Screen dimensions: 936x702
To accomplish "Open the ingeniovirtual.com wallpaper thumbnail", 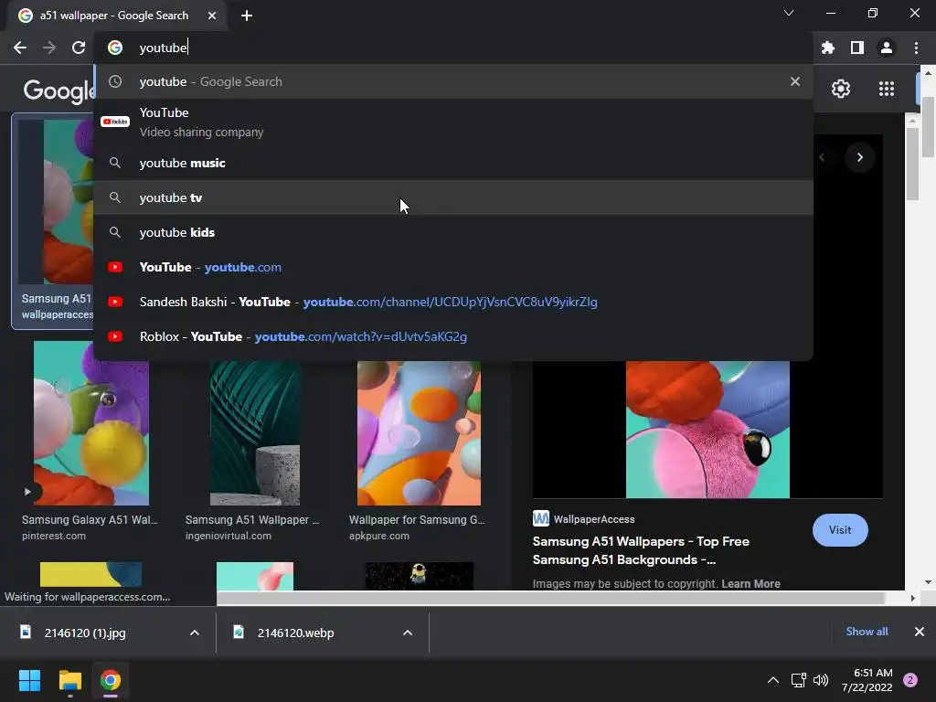I will point(255,432).
